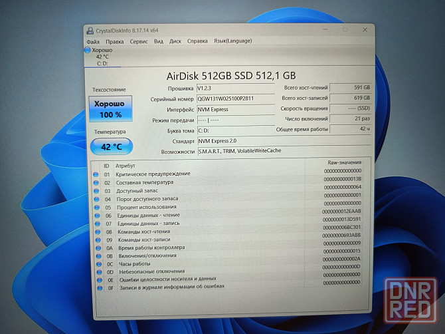Open the Диск menu

(x=175, y=41)
